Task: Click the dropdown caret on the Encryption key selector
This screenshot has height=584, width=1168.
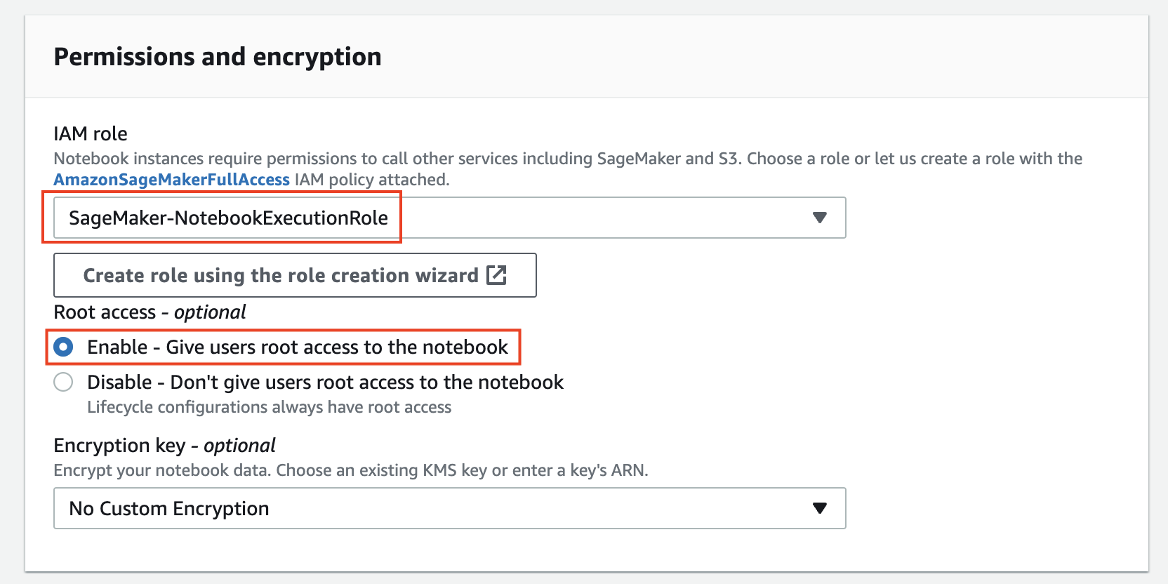Action: pyautogui.click(x=820, y=508)
